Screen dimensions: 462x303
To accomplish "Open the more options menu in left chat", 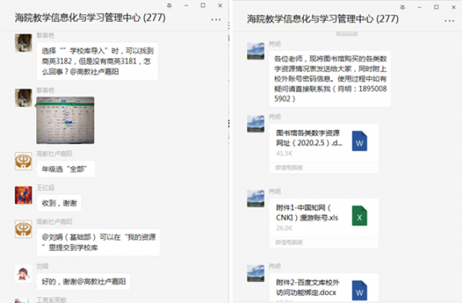I will 215,19.
